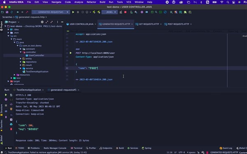Expand the .mvn folder

click(x=8, y=33)
